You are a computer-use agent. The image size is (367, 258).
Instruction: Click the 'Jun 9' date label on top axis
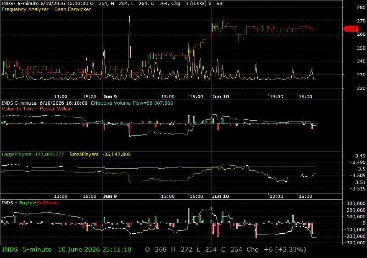[x=110, y=97]
